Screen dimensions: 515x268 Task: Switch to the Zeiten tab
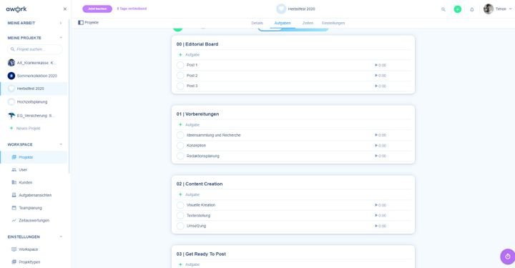point(308,23)
